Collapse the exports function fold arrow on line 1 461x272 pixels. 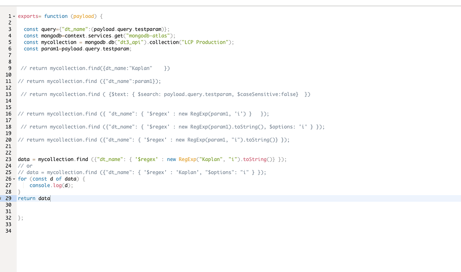14,16
